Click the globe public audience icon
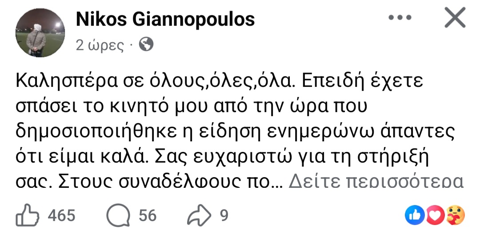The height and width of the screenshot is (241, 480). (x=146, y=44)
